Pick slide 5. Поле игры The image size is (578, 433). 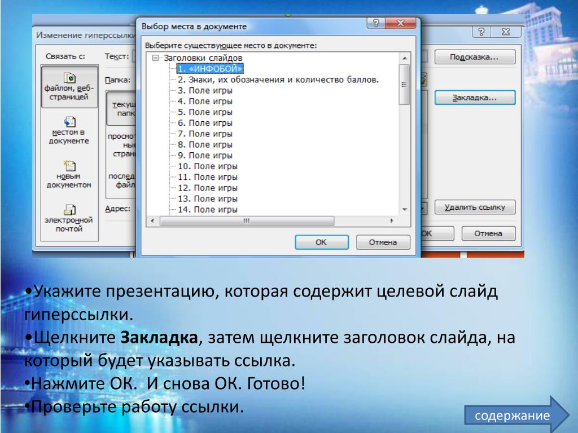coord(205,112)
